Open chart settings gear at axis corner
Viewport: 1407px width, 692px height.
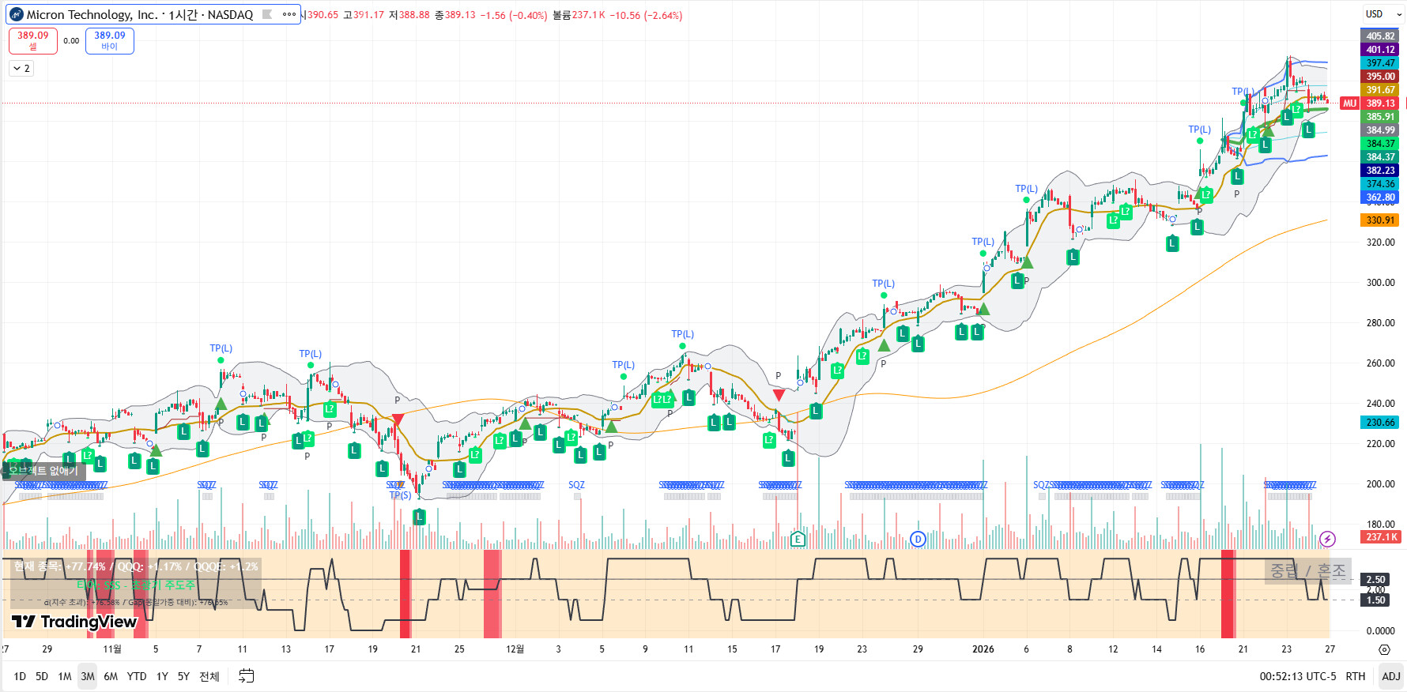[x=1384, y=649]
